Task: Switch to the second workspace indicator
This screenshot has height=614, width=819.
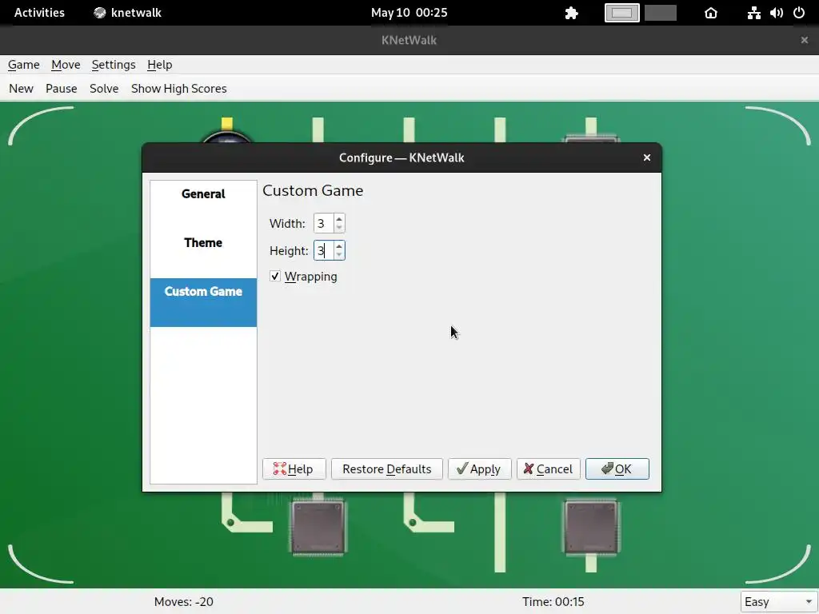Action: [x=661, y=13]
